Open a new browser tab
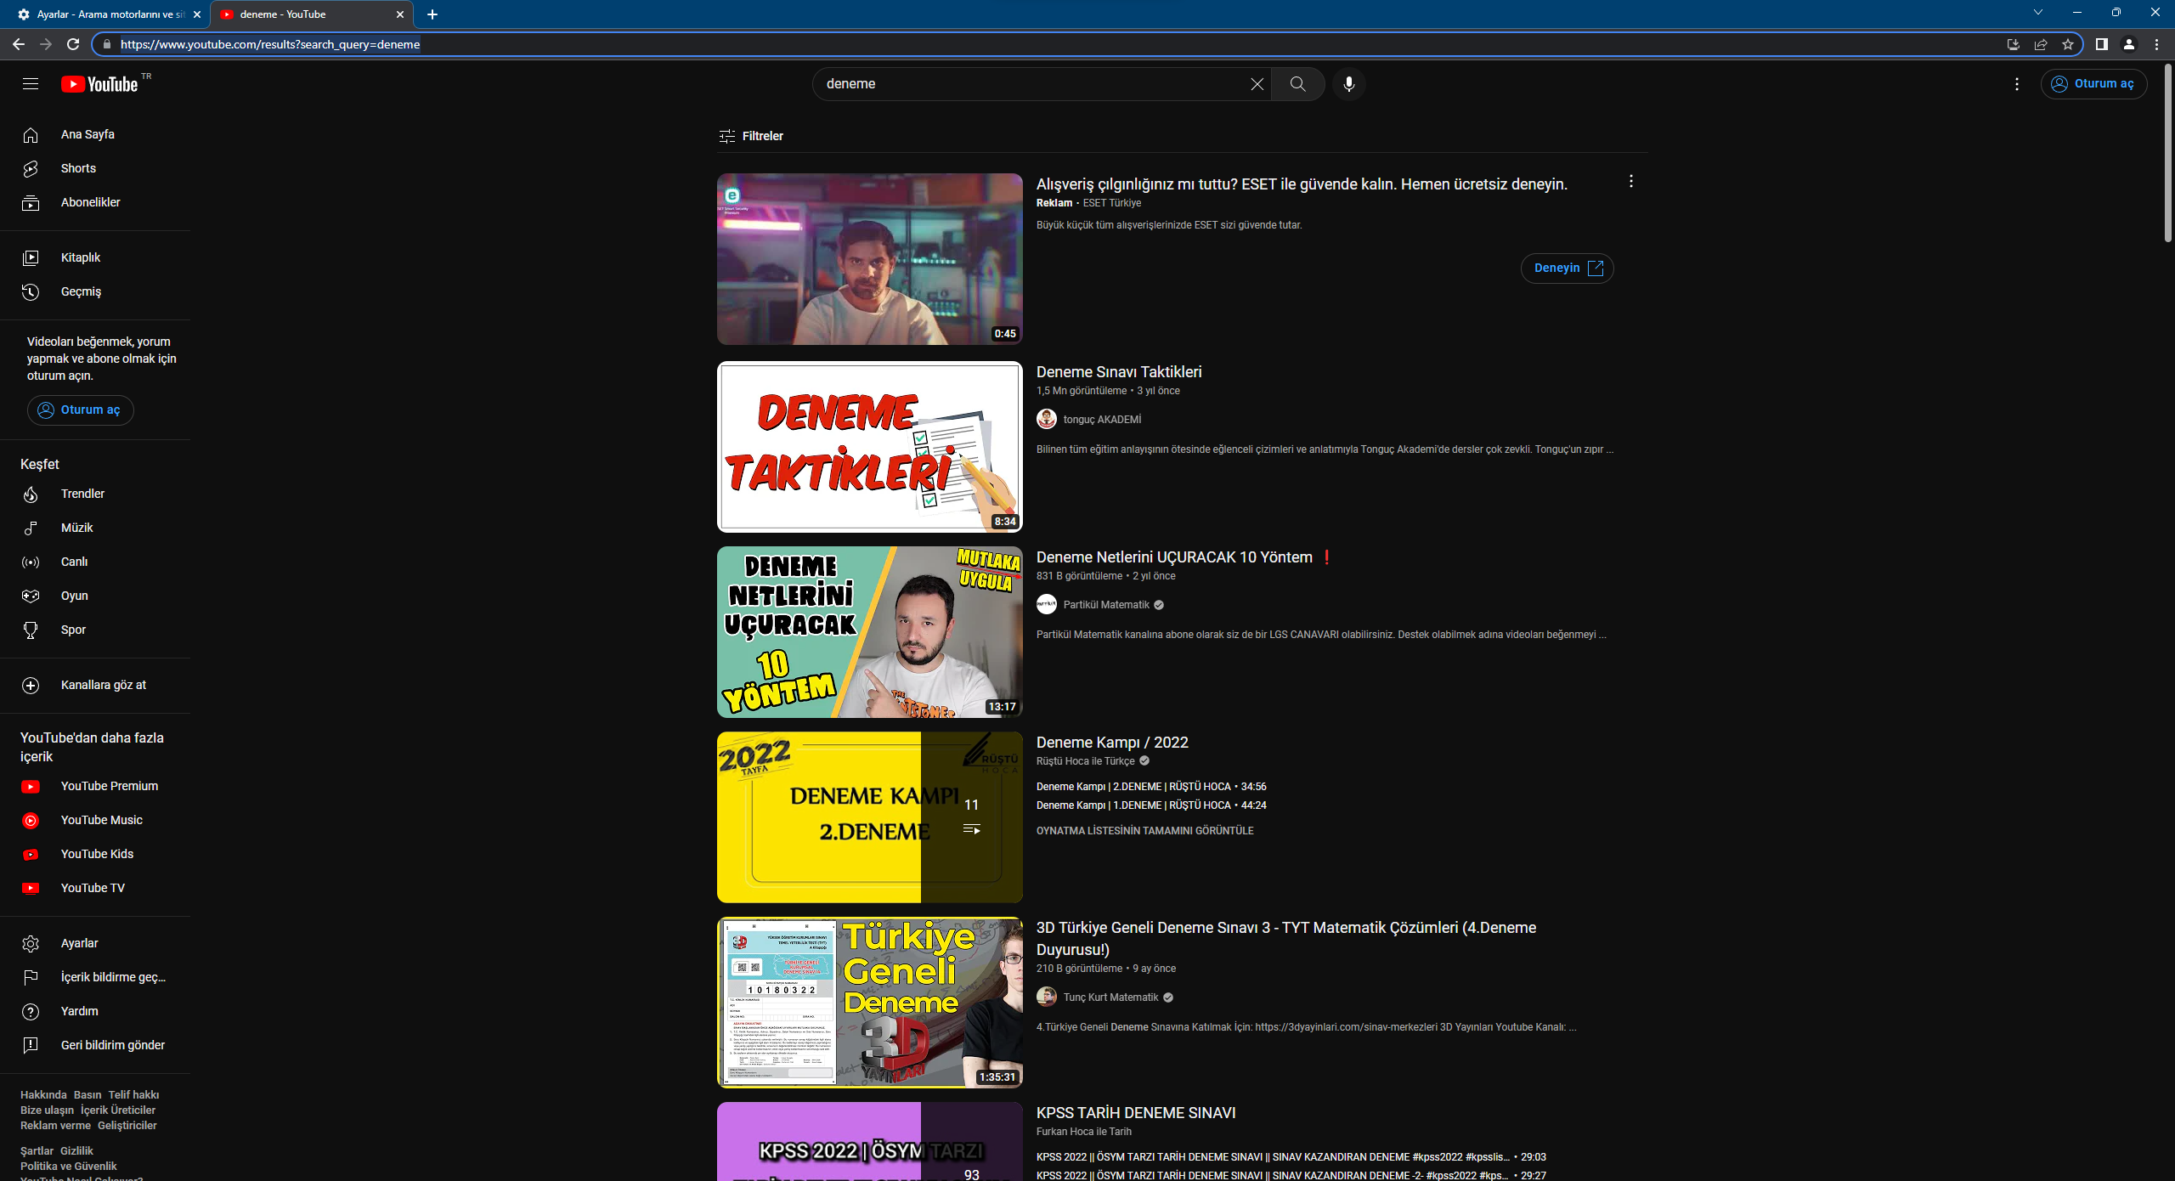The height and width of the screenshot is (1181, 2175). tap(432, 14)
